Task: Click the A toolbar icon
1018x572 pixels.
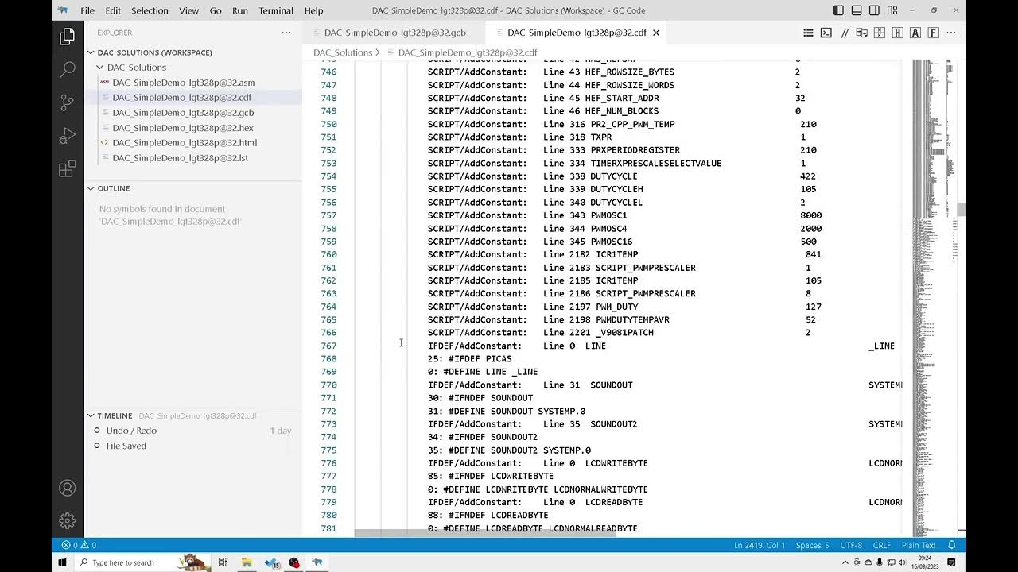Action: pos(915,33)
